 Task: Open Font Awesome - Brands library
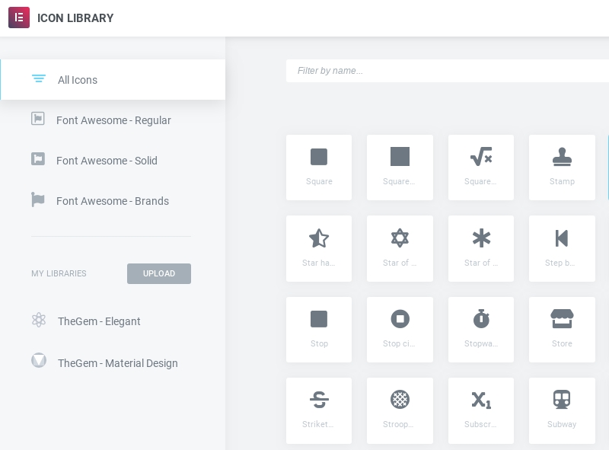(x=112, y=201)
